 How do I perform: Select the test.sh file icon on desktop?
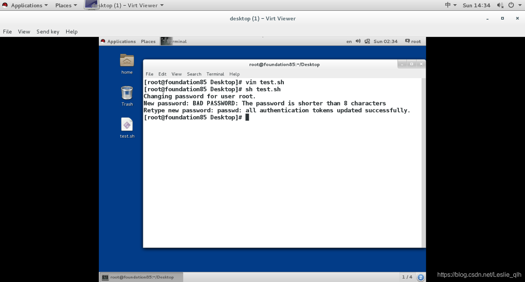click(x=127, y=125)
